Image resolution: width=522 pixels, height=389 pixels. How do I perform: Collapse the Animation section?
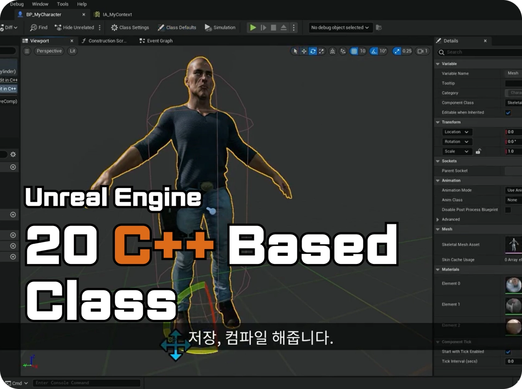pos(438,181)
